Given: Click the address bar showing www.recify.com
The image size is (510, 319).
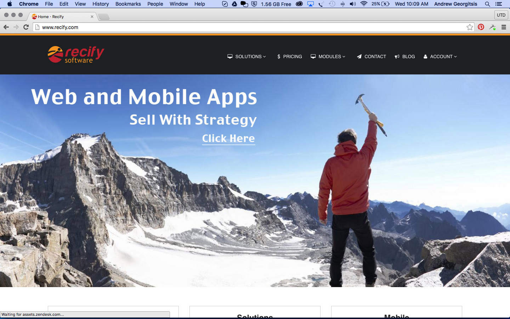Looking at the screenshot, I should pyautogui.click(x=248, y=27).
